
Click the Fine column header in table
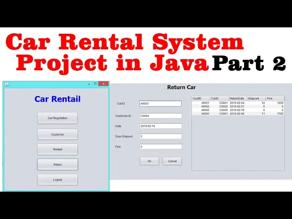[x=275, y=99]
